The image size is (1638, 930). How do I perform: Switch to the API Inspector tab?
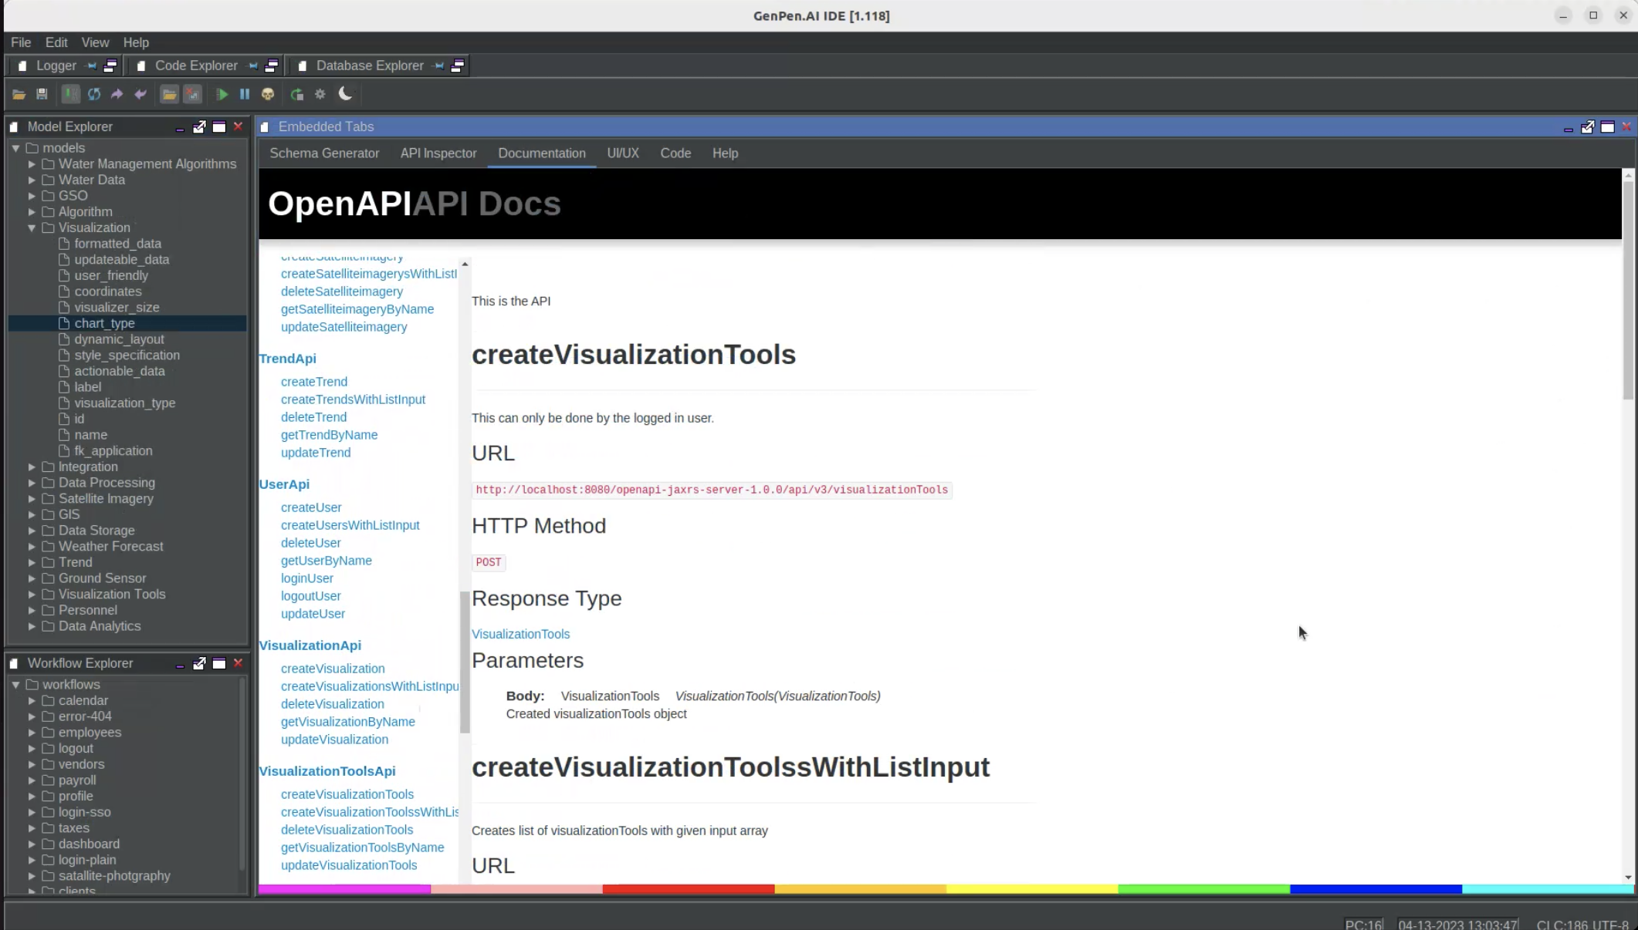(438, 153)
